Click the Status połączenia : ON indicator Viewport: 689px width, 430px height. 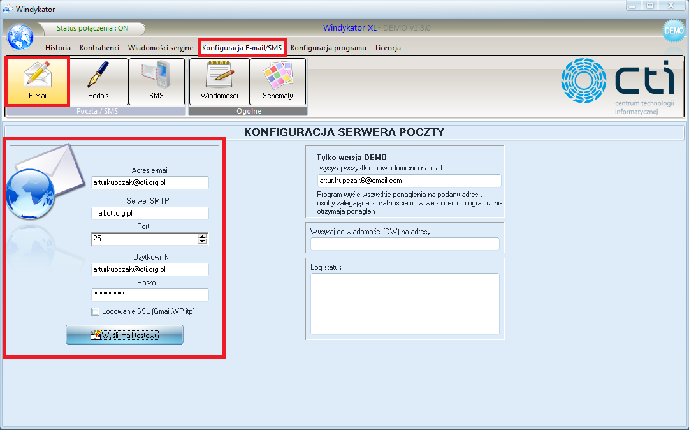point(92,28)
